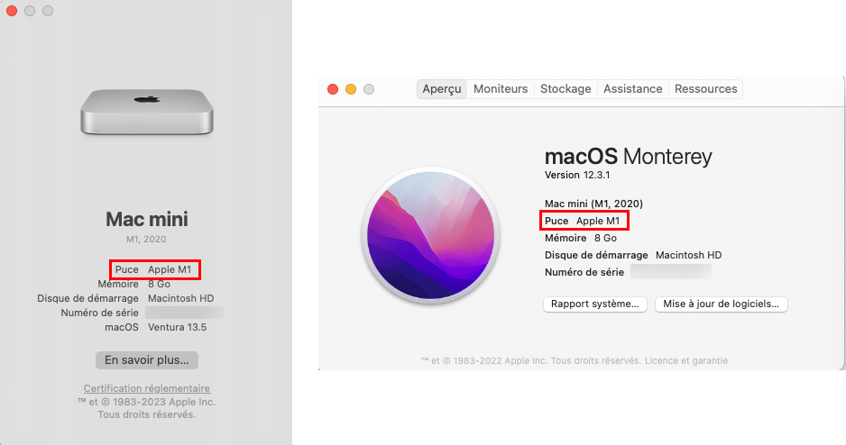Viewport: 846px width, 445px height.
Task: Minimize the Monterey About This Mac window
Action: (351, 89)
